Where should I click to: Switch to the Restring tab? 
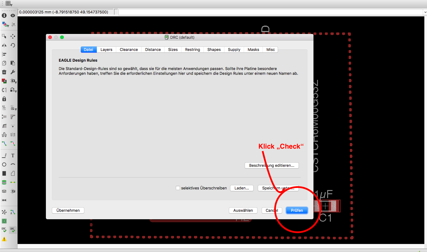pos(192,49)
